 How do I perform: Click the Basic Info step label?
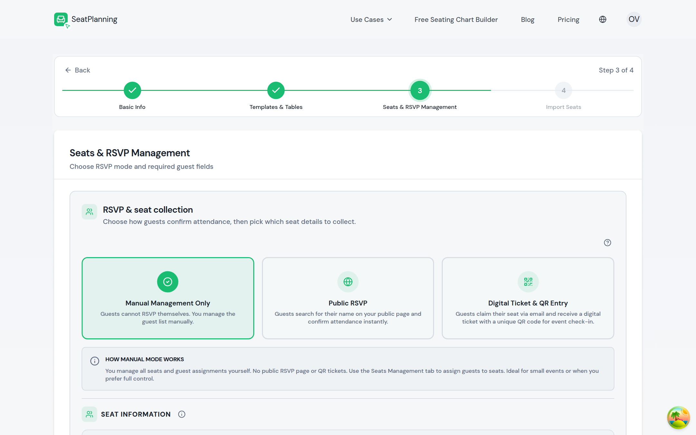(x=132, y=107)
